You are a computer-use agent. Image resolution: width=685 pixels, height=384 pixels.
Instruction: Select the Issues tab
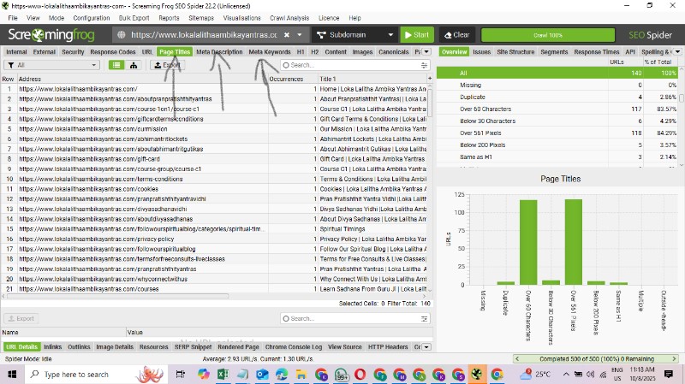481,52
